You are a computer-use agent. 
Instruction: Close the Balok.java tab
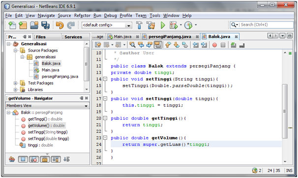(236, 37)
